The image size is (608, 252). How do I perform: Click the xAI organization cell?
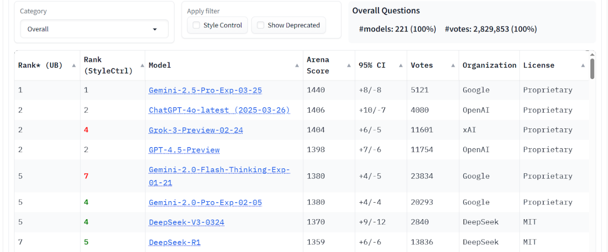click(x=469, y=130)
